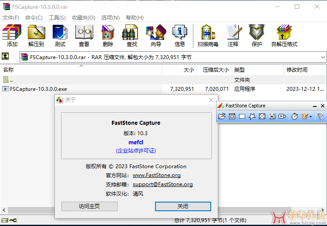Open the 工具(S) menu
The image size is (327, 226).
[57, 18]
